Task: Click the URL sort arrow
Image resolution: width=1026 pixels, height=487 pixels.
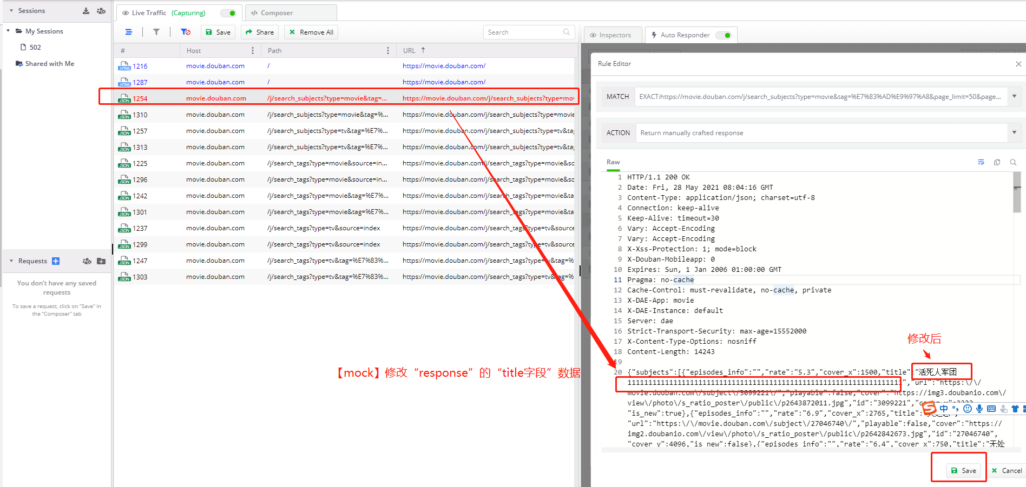Action: pyautogui.click(x=423, y=50)
